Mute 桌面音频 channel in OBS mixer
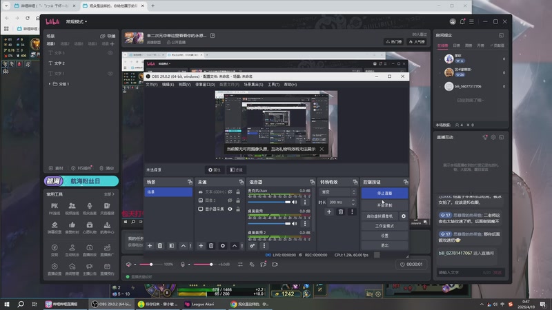 [x=295, y=223]
